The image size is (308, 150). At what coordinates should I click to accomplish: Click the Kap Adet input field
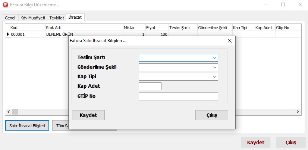click(150, 87)
